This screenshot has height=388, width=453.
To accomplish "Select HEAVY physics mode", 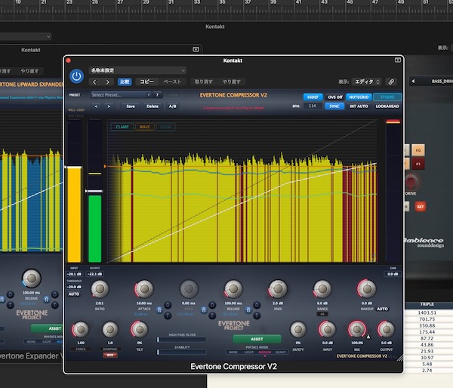I will pos(281,353).
